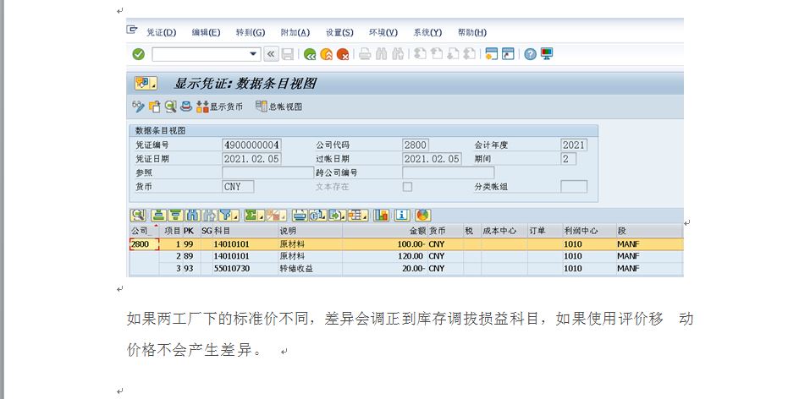
Task: Click the Display Another Document icon
Action: click(154, 107)
